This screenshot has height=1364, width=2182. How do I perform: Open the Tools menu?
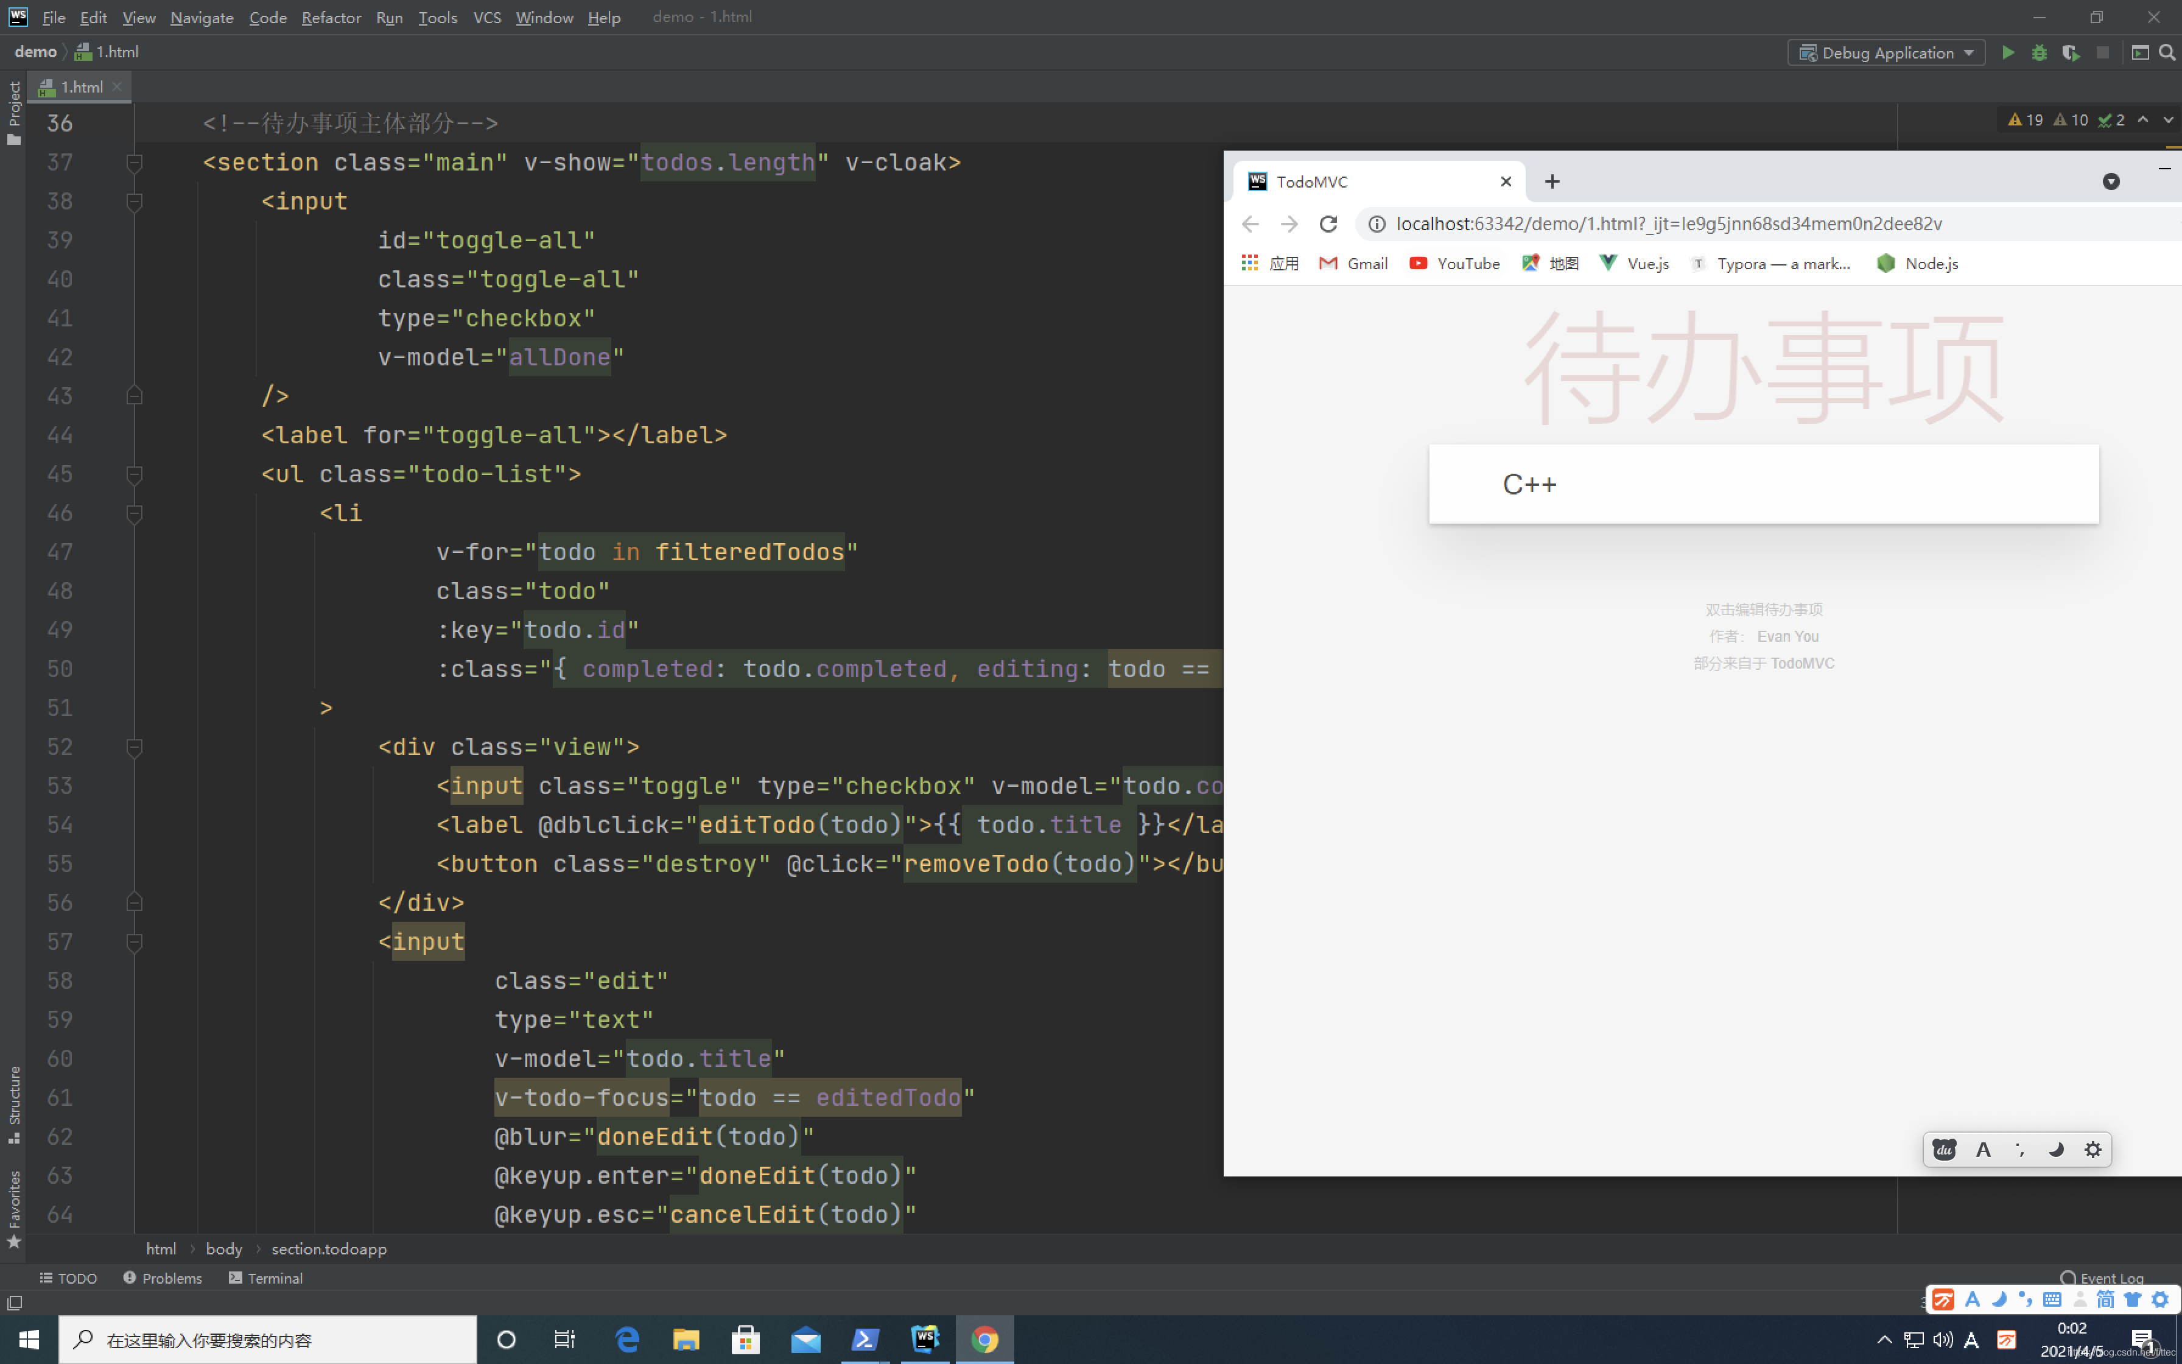[x=437, y=17]
